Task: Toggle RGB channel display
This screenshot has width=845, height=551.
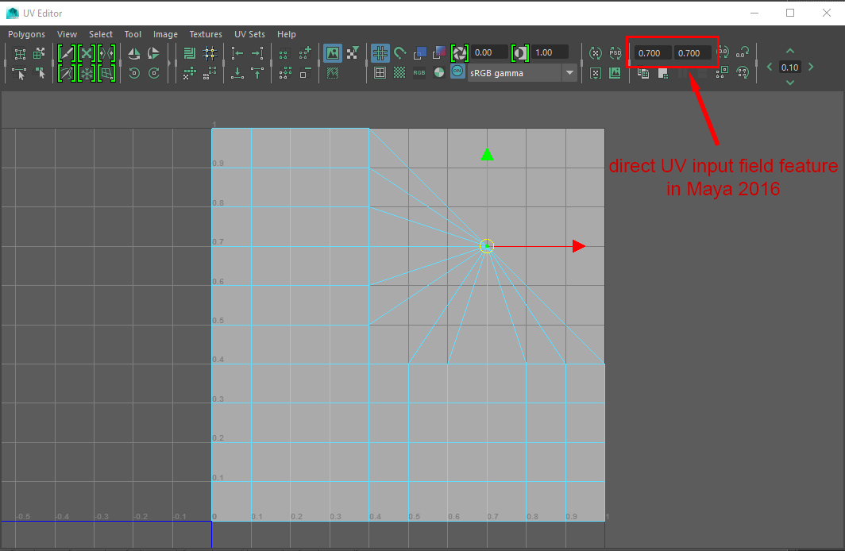Action: pyautogui.click(x=419, y=73)
